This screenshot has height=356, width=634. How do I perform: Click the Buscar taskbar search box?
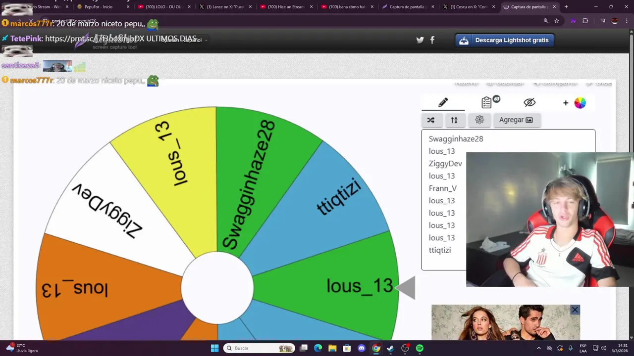(x=259, y=348)
